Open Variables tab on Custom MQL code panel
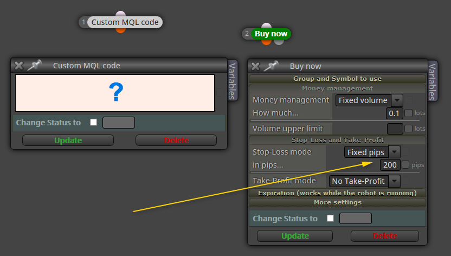This screenshot has width=451, height=256. (232, 81)
